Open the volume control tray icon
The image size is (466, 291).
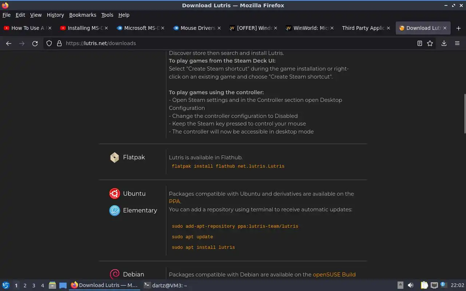[411, 286]
